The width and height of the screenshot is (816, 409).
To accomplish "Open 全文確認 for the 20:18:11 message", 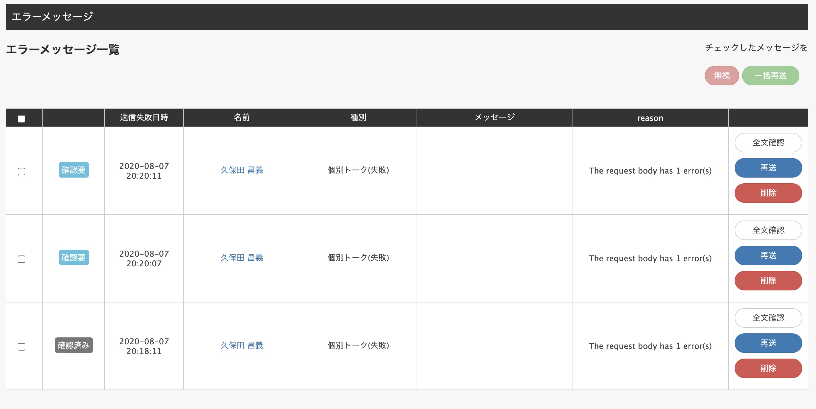I will (768, 318).
